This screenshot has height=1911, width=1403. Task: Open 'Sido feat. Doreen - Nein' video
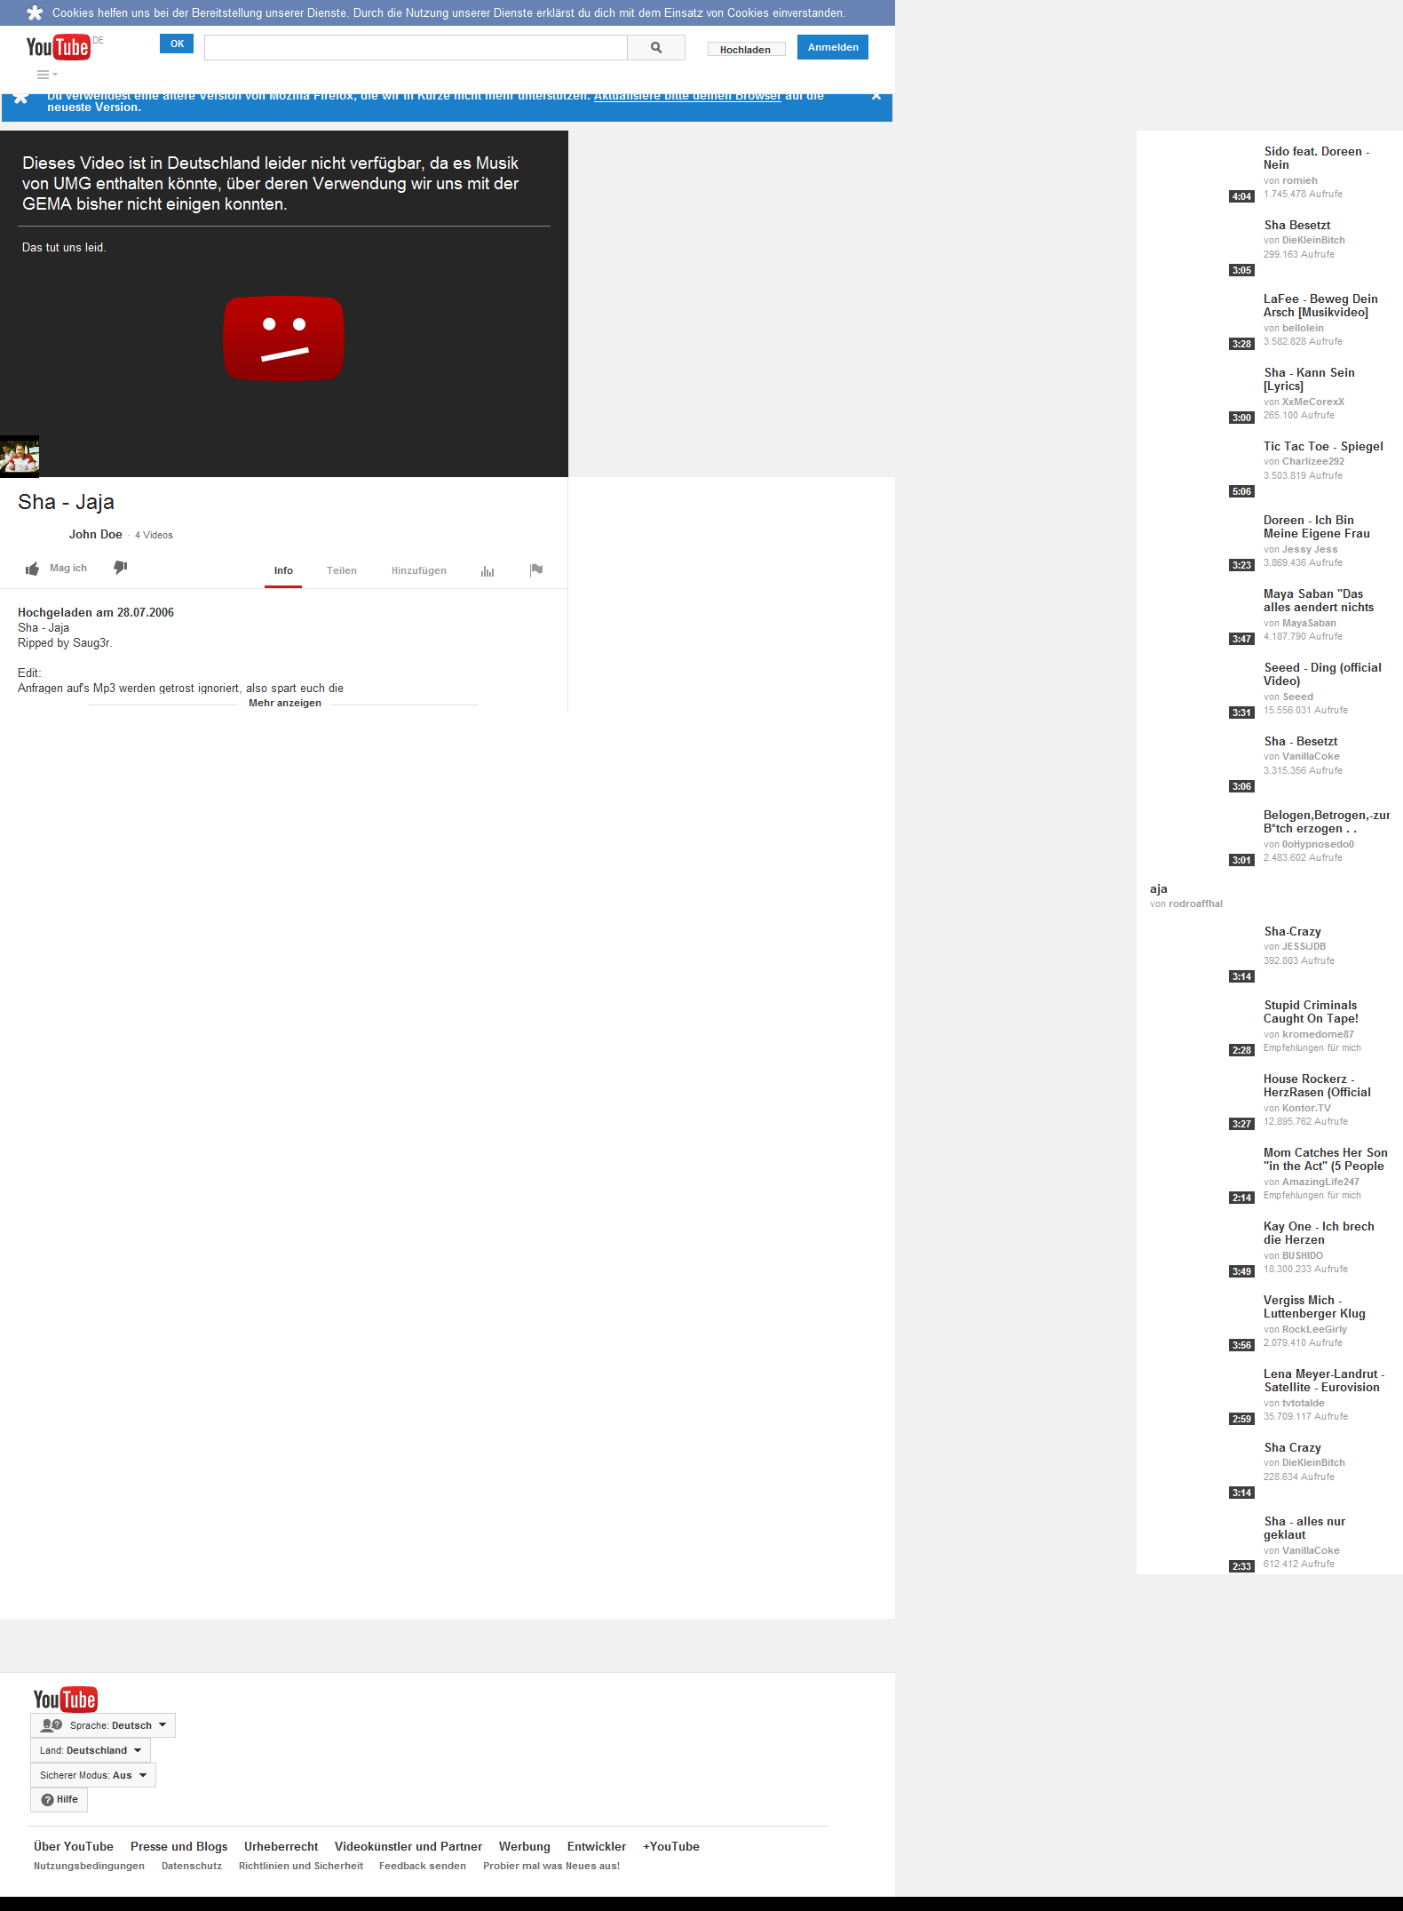(1317, 158)
